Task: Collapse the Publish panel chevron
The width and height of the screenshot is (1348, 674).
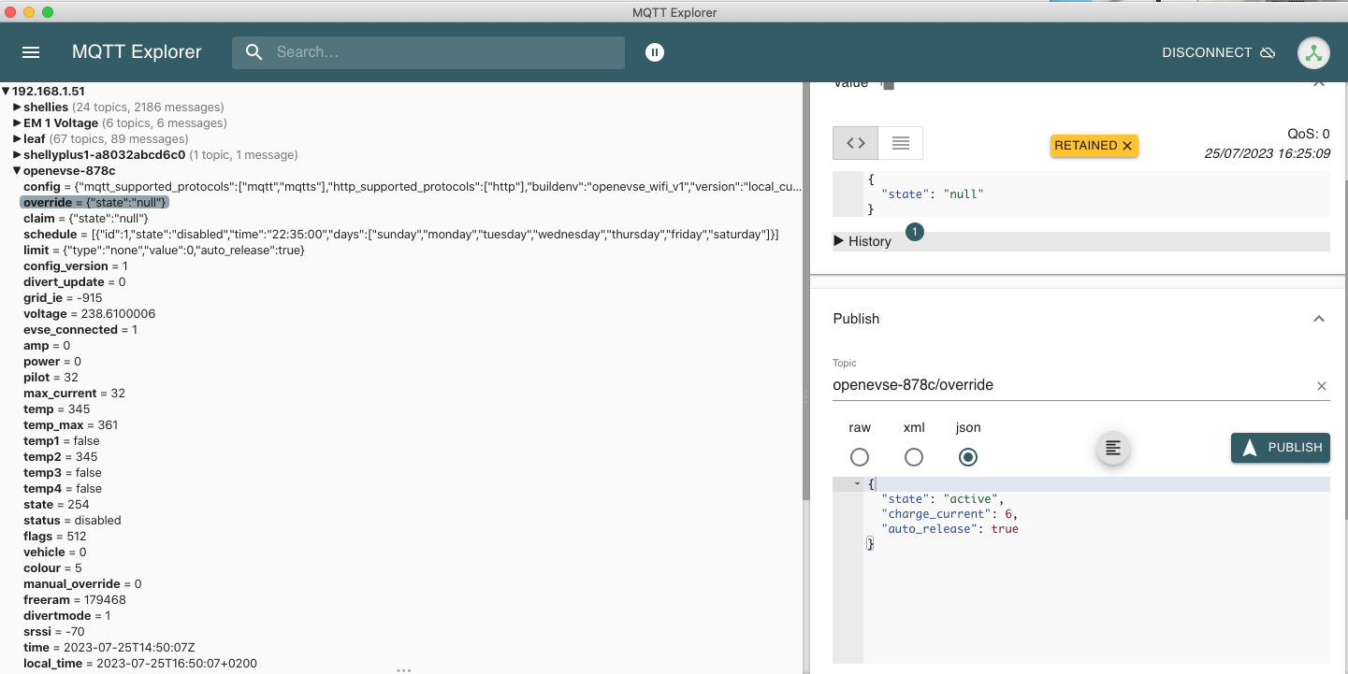Action: click(x=1319, y=319)
